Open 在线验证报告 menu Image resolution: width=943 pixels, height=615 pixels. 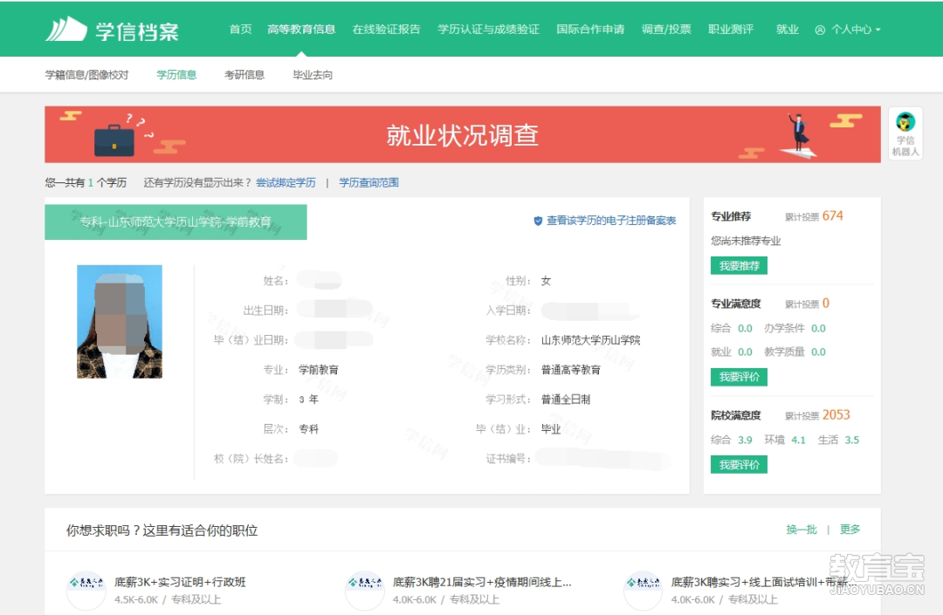386,29
